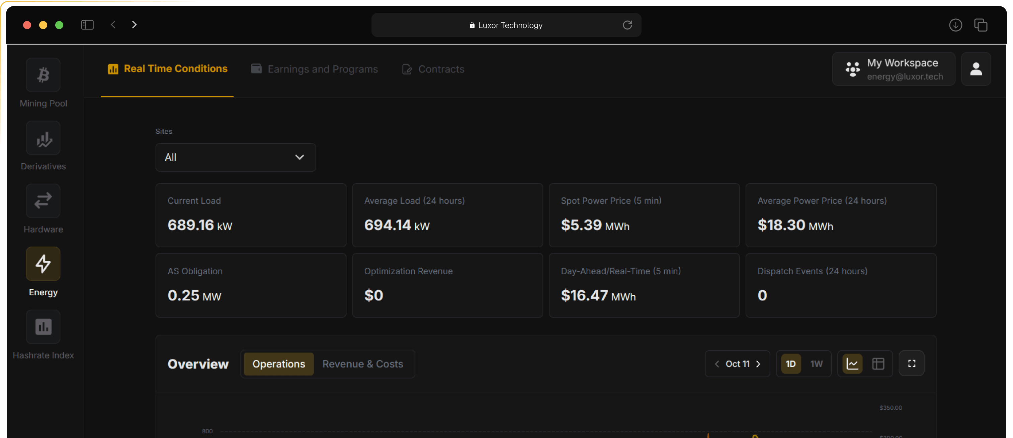Viewport: 1013px width, 438px height.
Task: Go to the day before Oct 11
Action: click(717, 364)
